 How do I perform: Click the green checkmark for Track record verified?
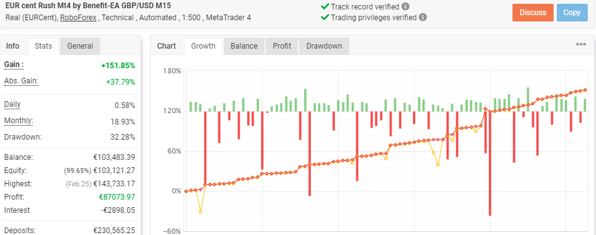coord(325,6)
